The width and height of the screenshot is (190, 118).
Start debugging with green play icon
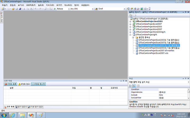pos(55,9)
